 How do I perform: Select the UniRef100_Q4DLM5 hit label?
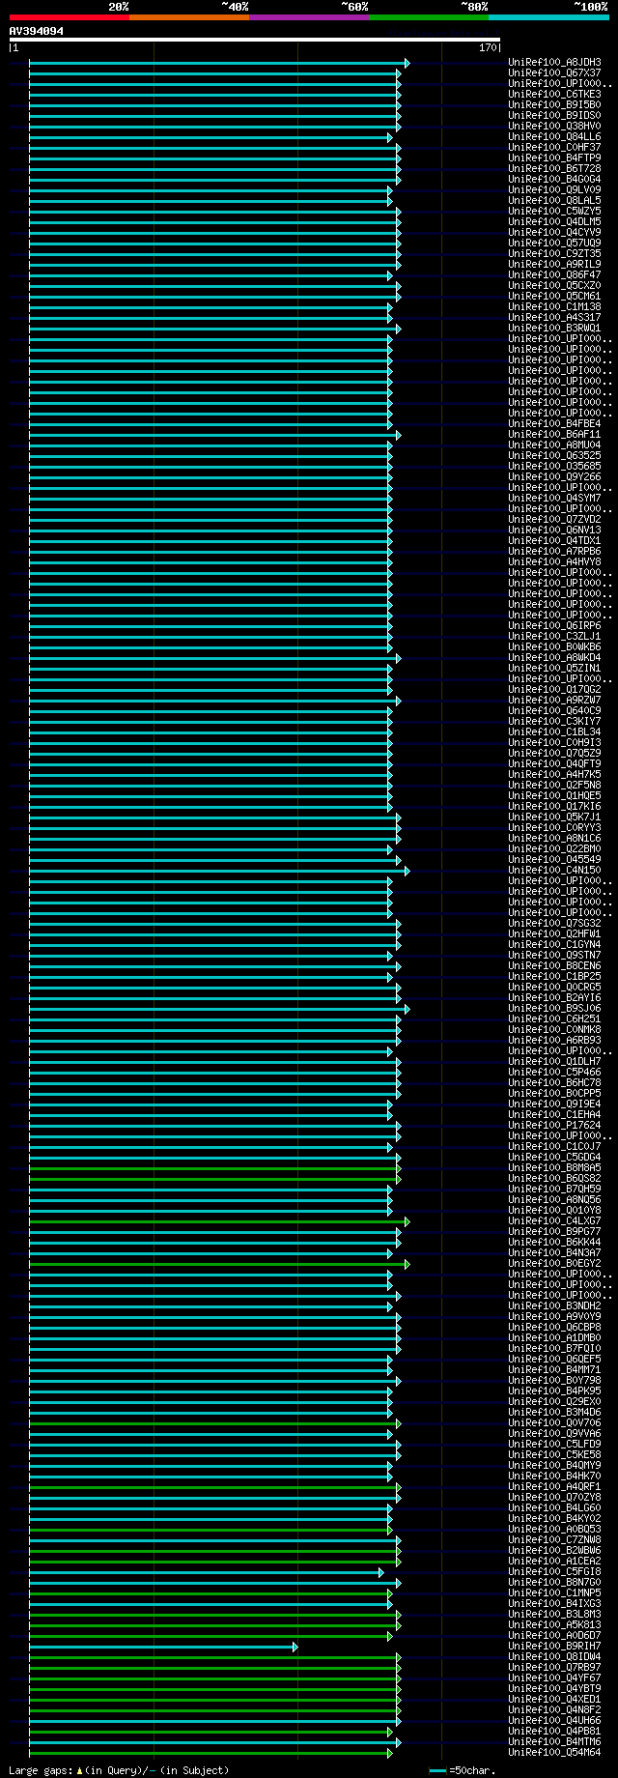tap(554, 222)
